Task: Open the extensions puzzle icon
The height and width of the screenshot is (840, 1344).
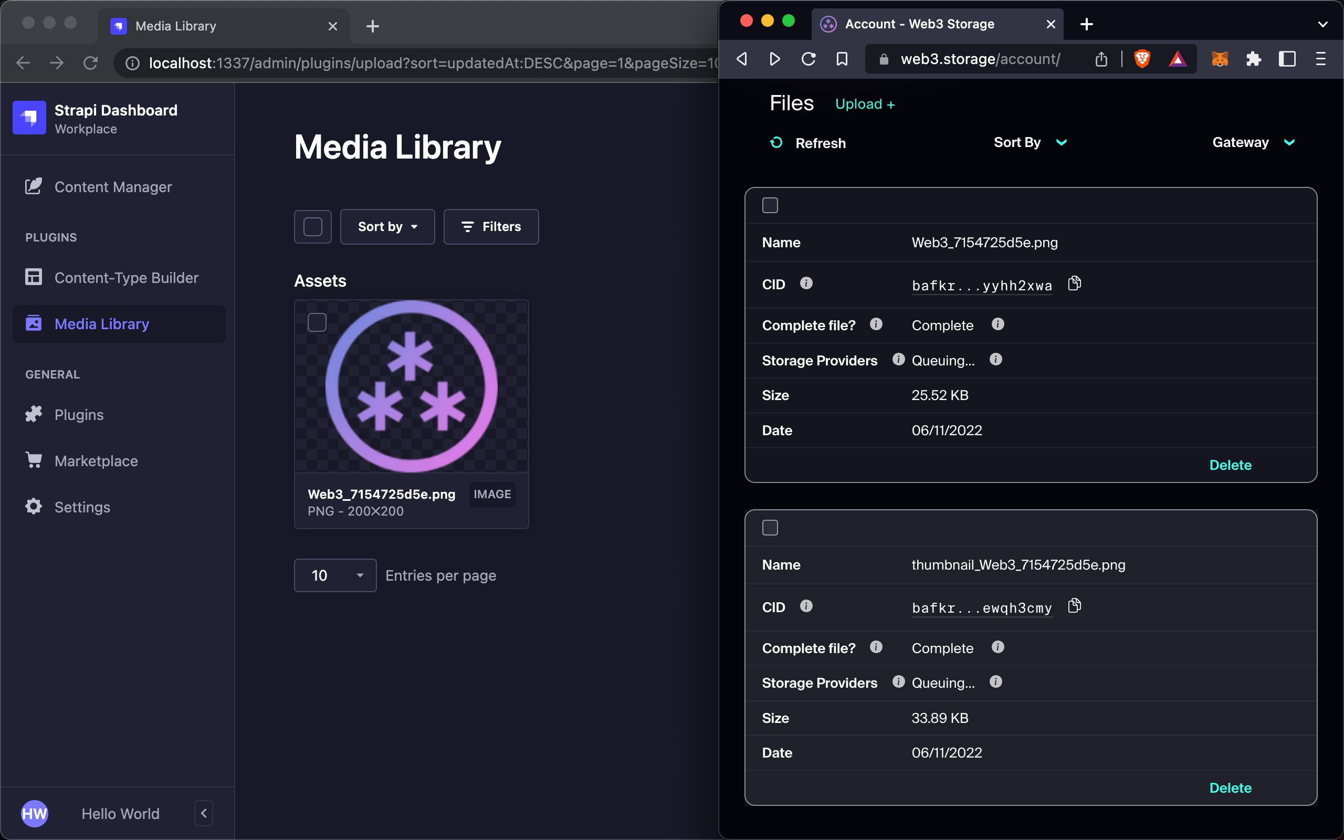Action: click(1254, 59)
